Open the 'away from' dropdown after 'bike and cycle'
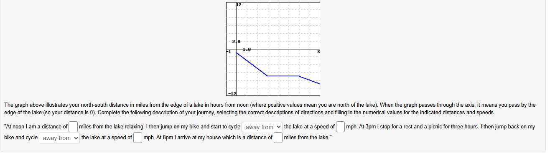This screenshot has width=550, height=153. pyautogui.click(x=59, y=138)
